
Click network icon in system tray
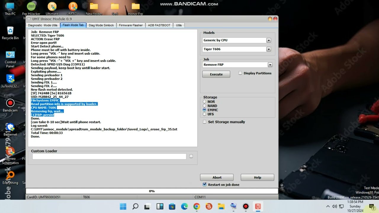tap(341, 206)
